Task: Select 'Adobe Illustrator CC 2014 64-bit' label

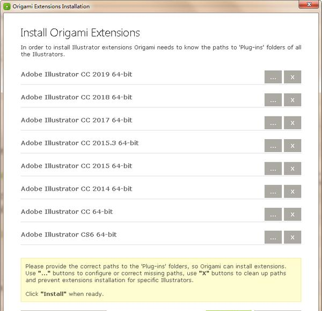Action: click(76, 189)
